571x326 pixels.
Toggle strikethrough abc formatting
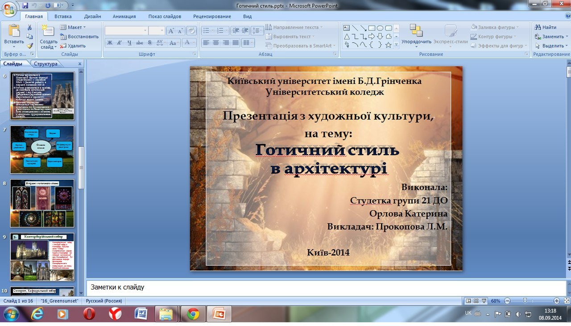139,43
